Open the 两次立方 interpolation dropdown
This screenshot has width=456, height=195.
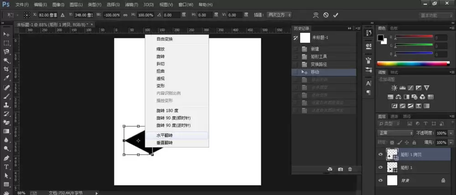279,15
